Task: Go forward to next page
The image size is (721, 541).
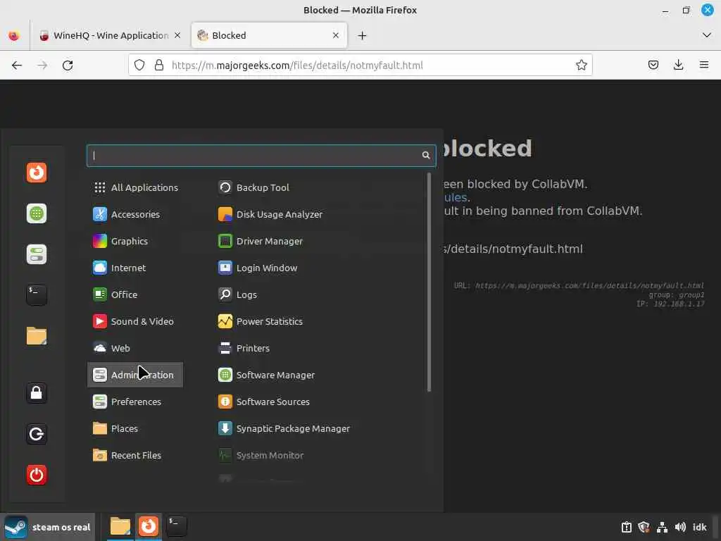Action: (42, 65)
